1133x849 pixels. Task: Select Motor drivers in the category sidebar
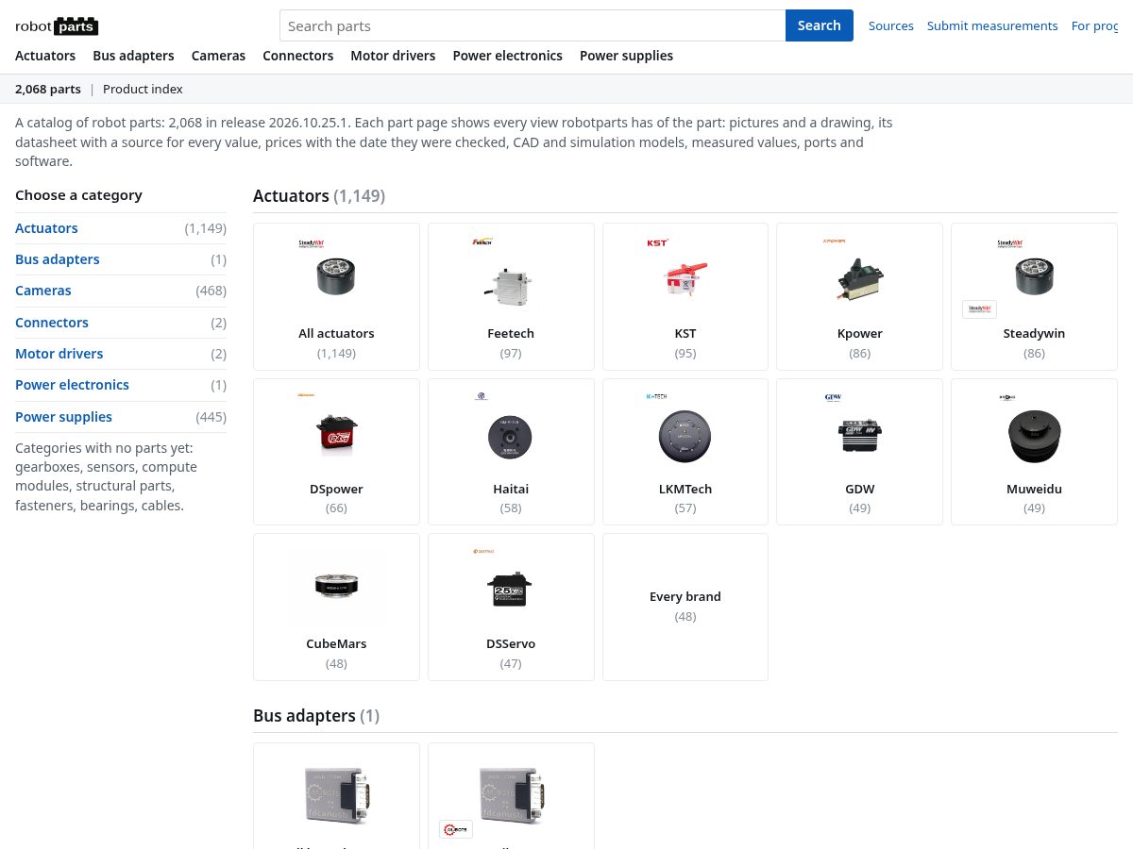pos(59,354)
